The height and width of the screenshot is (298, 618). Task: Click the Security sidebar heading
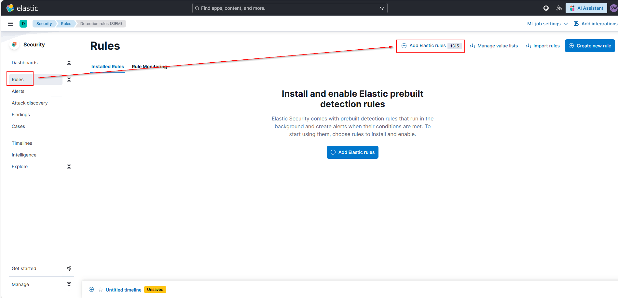click(x=34, y=44)
